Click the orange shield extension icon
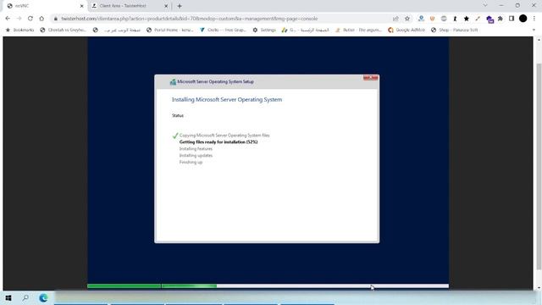The width and height of the screenshot is (542, 305). (432, 19)
